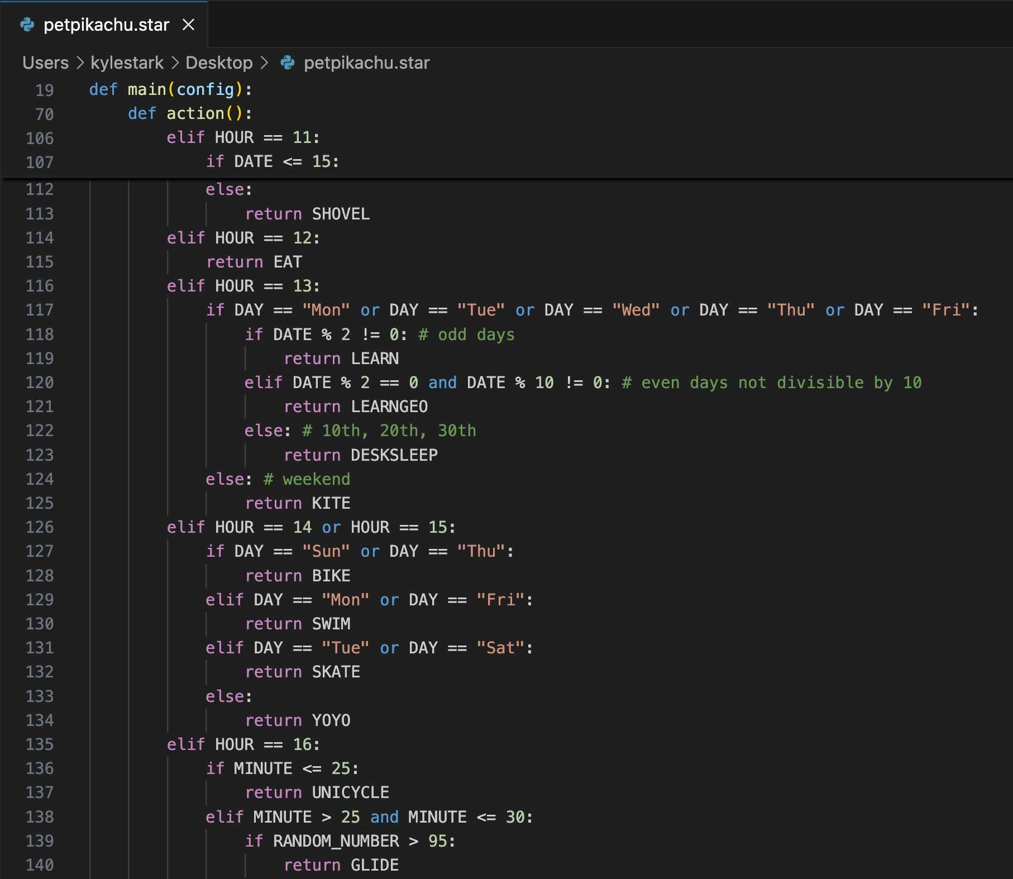Place cursor on 'return EAT'

click(x=254, y=262)
